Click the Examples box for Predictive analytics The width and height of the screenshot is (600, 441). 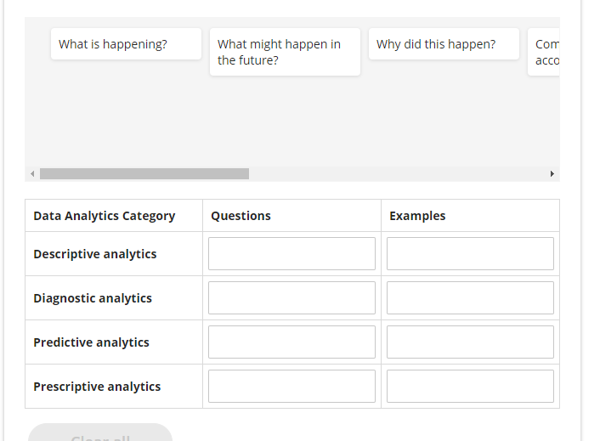(x=470, y=342)
